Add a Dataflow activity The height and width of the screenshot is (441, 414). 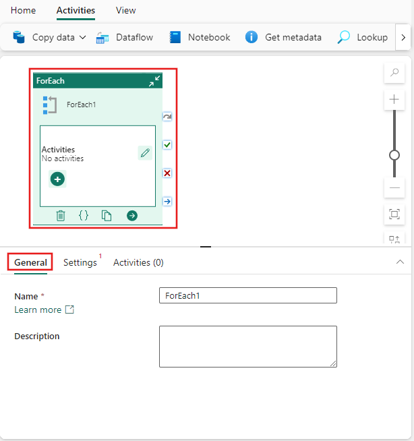pos(125,37)
